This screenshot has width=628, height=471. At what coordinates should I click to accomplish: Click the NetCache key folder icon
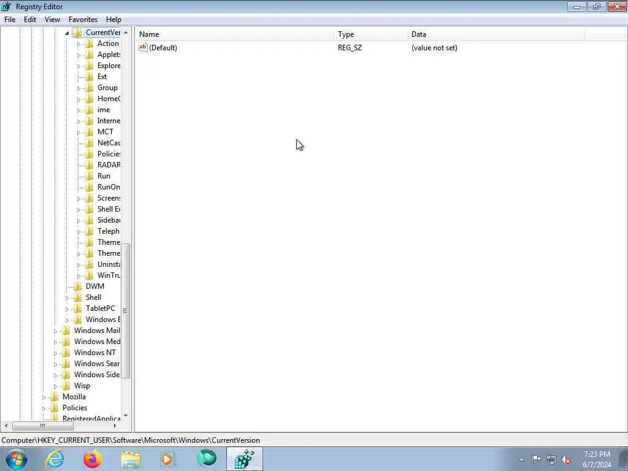tap(90, 142)
